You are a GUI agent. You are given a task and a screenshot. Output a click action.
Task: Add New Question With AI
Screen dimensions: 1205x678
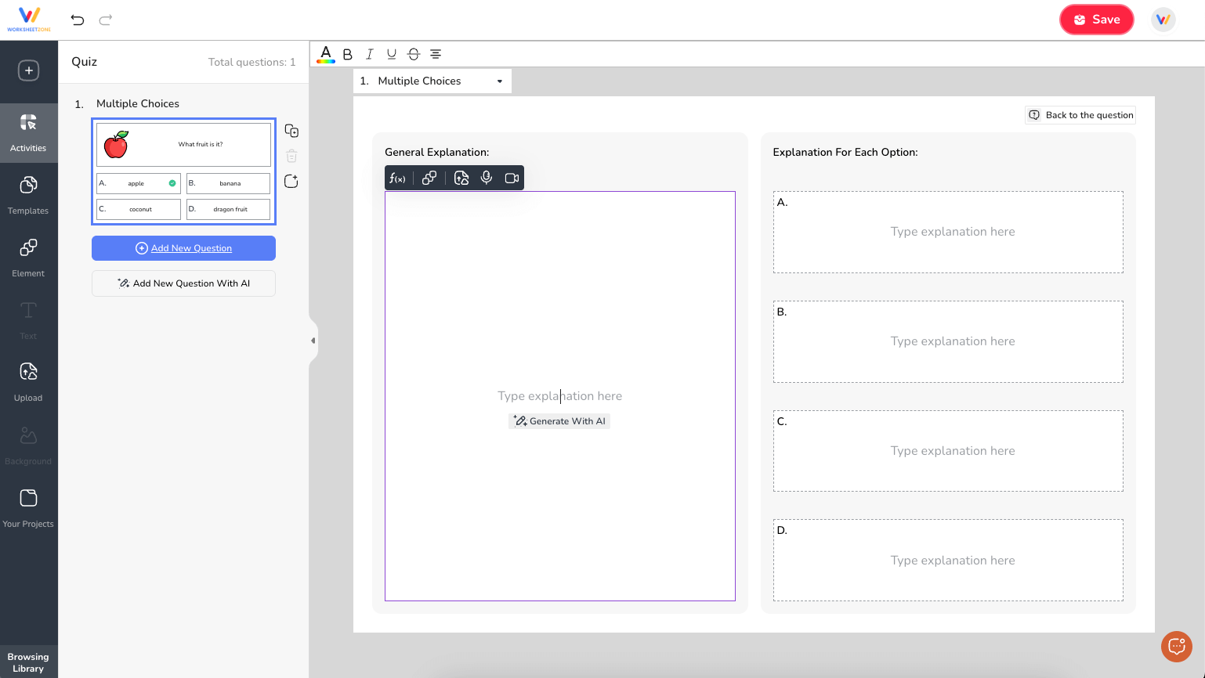(184, 283)
